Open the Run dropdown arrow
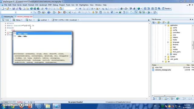The height and width of the screenshot is (109, 194). (x=34, y=20)
